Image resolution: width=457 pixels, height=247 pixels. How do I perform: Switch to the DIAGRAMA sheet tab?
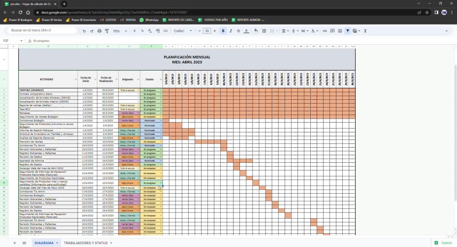tap(44, 243)
